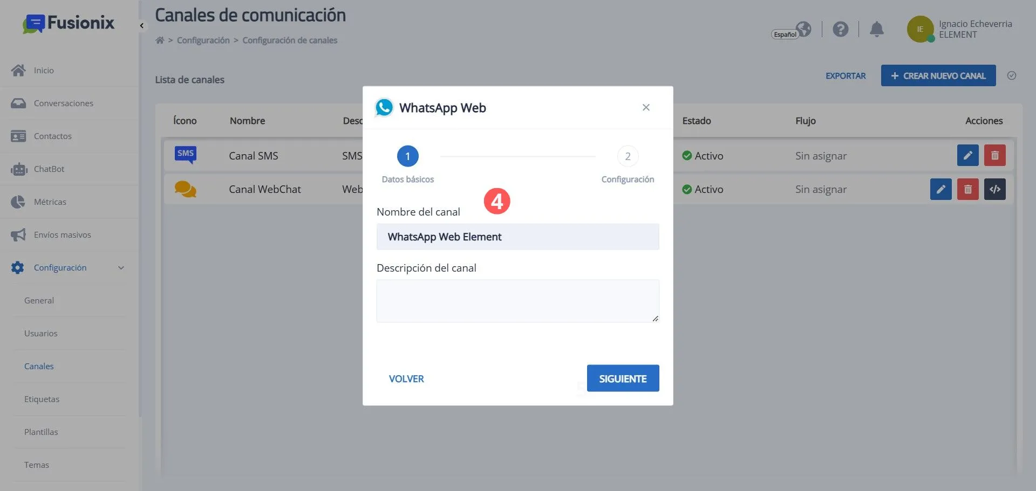Click the check circle icon beside Crear Nuevo Canal
Screen dimensions: 1036x491
tap(1012, 75)
